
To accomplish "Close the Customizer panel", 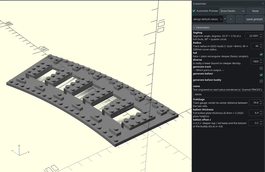I will click(263, 4).
